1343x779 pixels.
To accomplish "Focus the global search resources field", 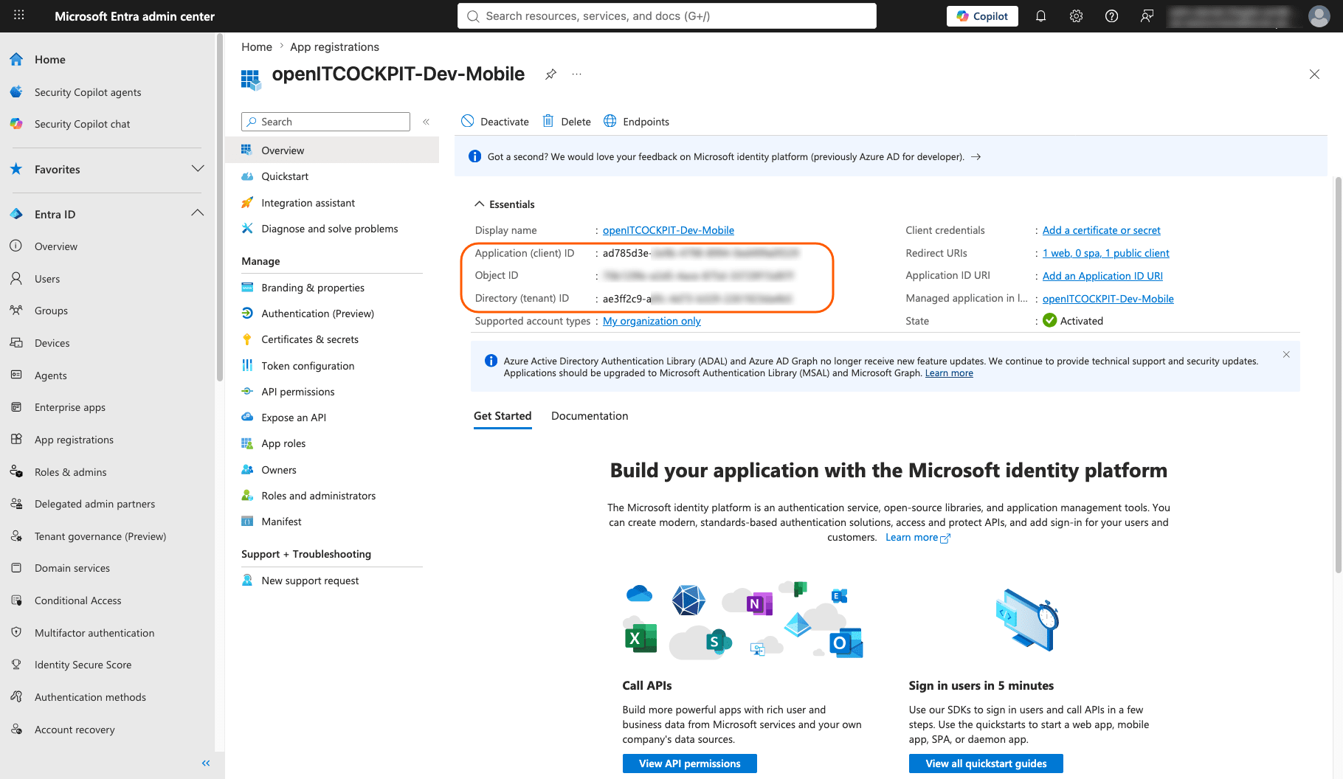I will pos(667,16).
